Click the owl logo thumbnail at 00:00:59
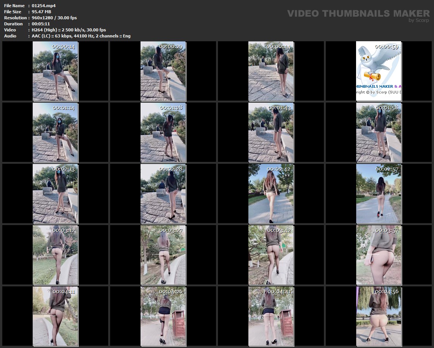The height and width of the screenshot is (348, 434). tap(379, 71)
